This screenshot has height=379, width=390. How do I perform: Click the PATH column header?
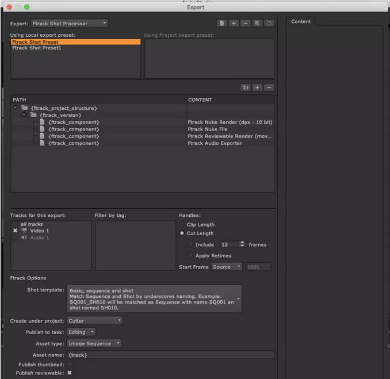99,99
